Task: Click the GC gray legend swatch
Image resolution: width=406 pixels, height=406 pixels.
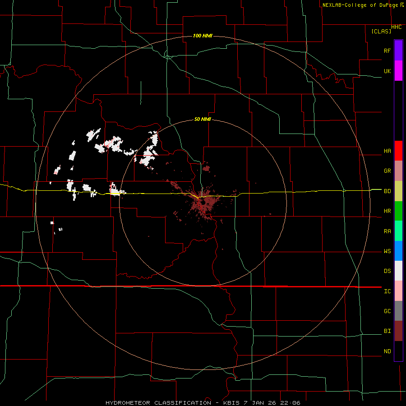Action: pyautogui.click(x=398, y=311)
